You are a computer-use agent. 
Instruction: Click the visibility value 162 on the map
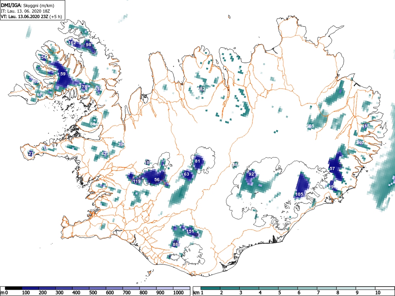[72, 43]
